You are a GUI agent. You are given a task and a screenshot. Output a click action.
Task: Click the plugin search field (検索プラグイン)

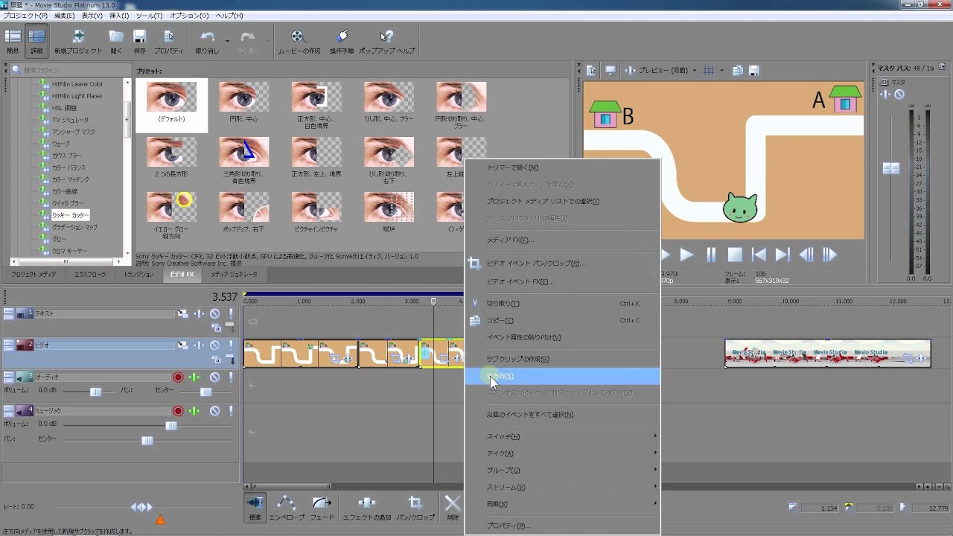71,70
